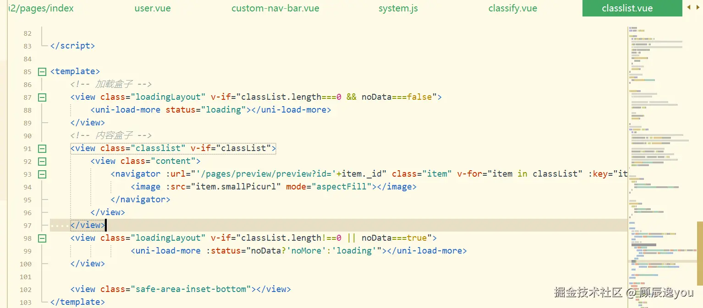
Task: Go to the classify.vue tab
Action: [513, 8]
